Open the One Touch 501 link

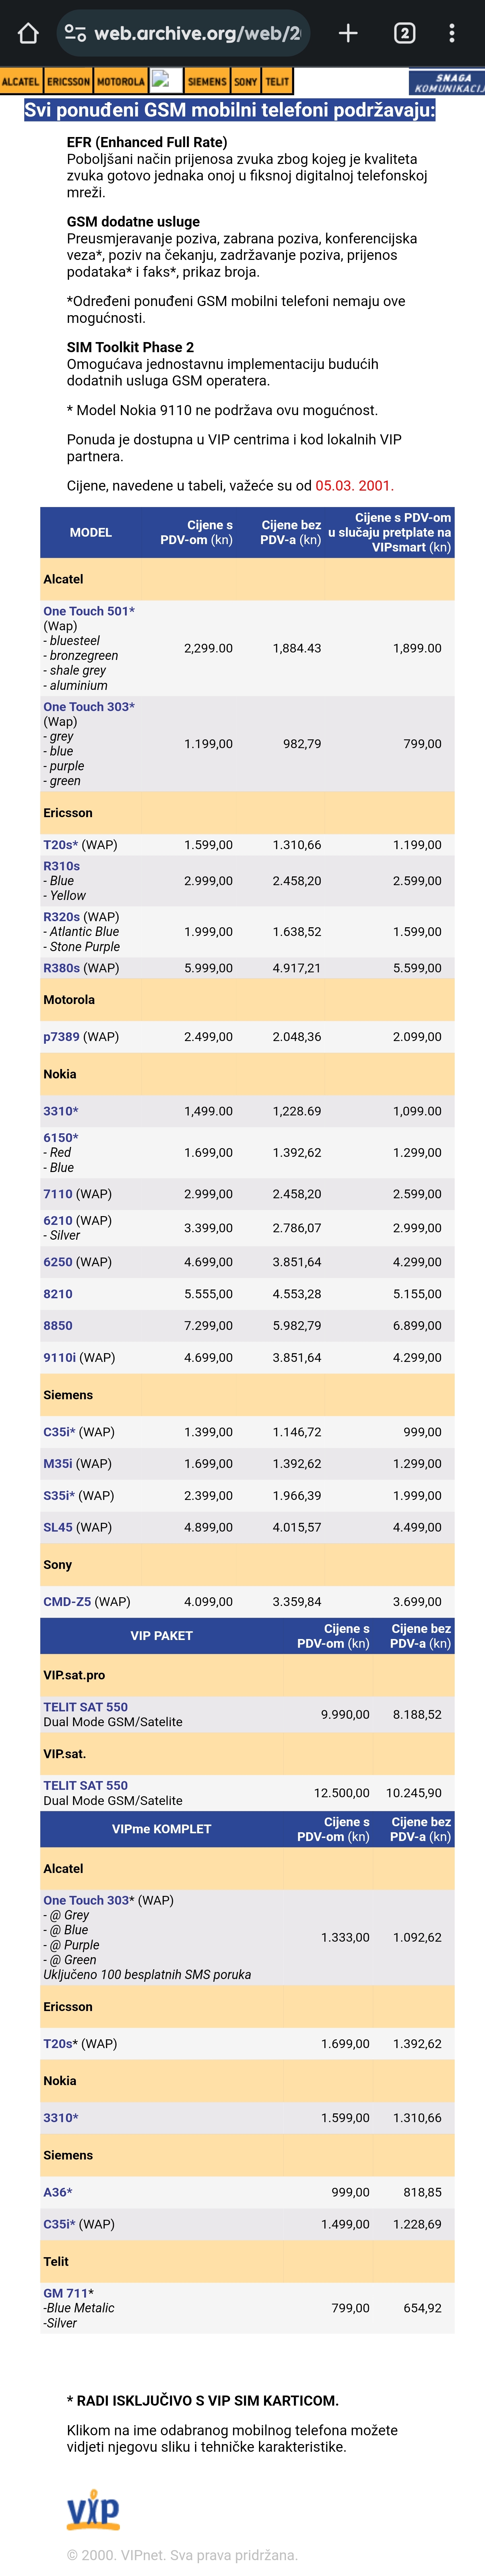[x=89, y=611]
